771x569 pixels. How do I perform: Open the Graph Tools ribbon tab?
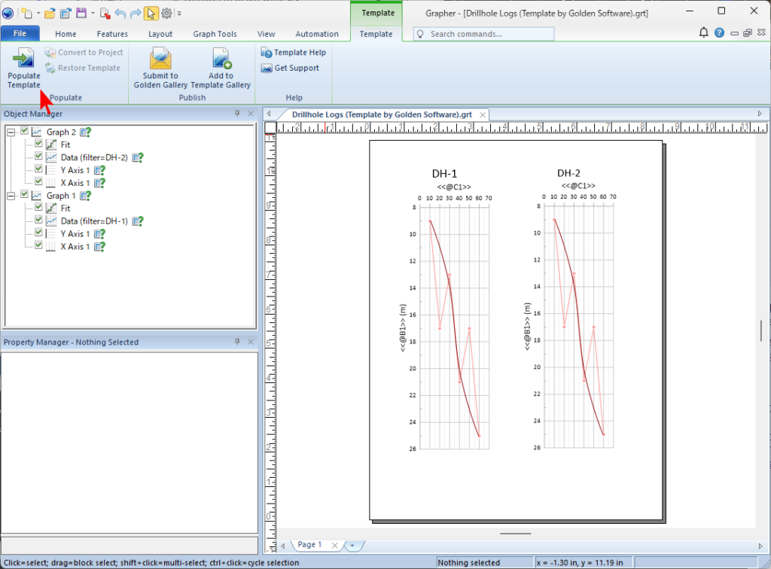(x=215, y=34)
